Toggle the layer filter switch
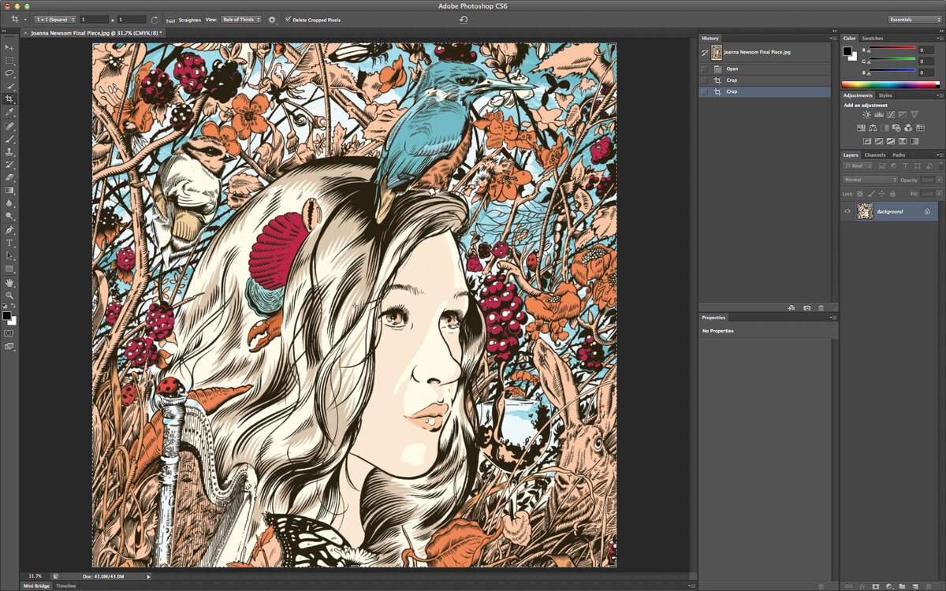The width and height of the screenshot is (946, 591). coord(940,165)
